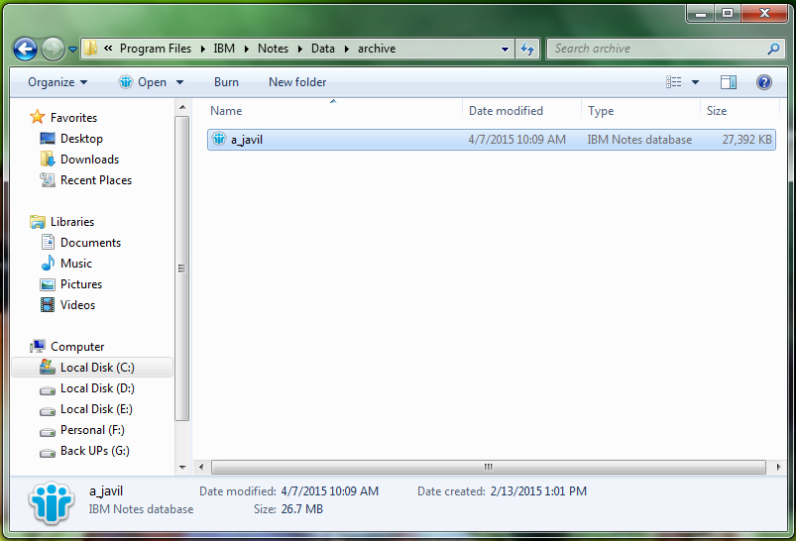
Task: Click the Program Files breadcrumb
Action: (x=156, y=49)
